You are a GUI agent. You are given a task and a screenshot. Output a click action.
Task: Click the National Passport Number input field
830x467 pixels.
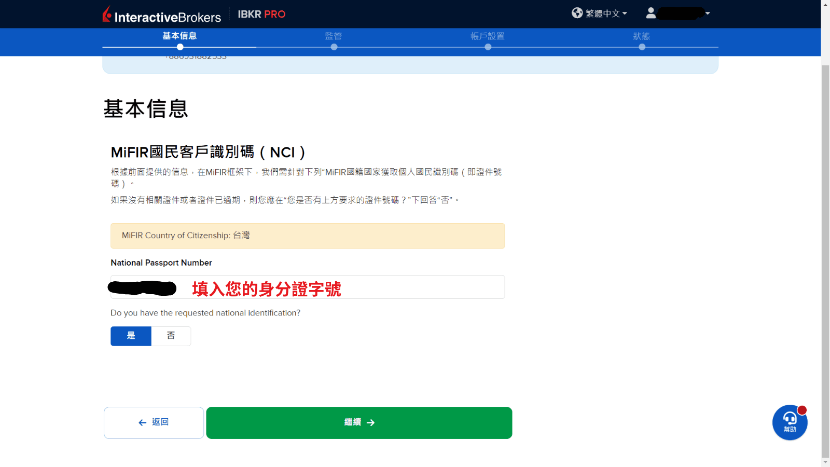[x=307, y=286]
